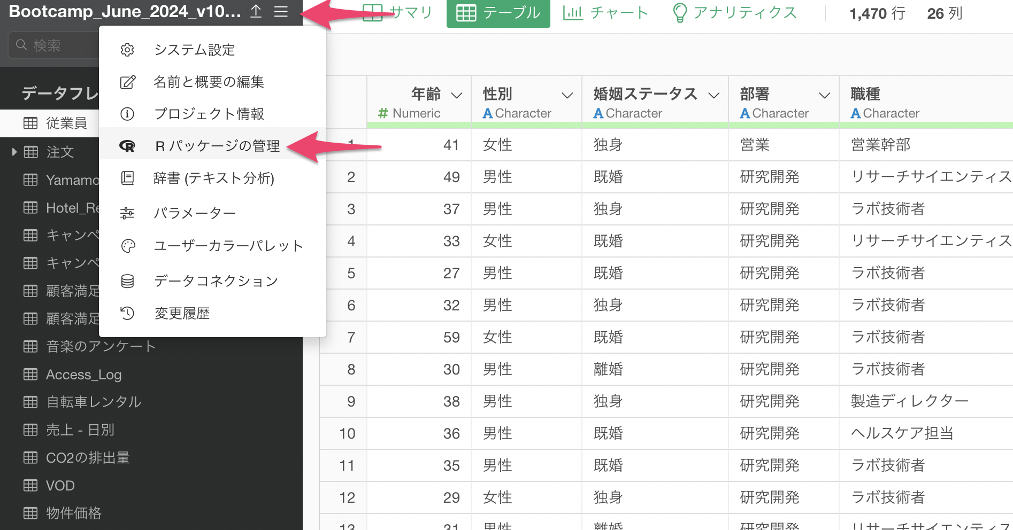Click the table icon beside 注文
The width and height of the screenshot is (1013, 530).
tap(30, 152)
